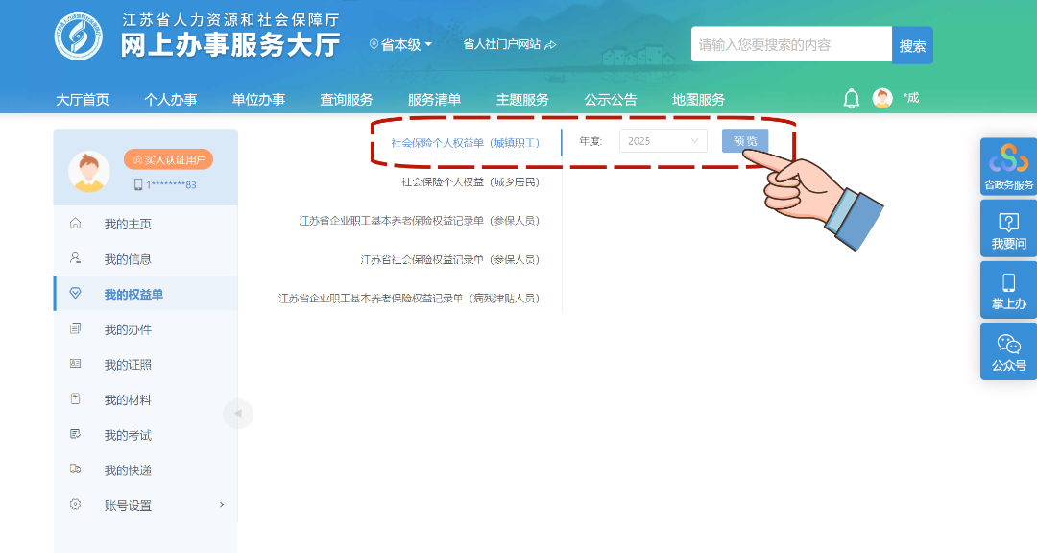The width and height of the screenshot is (1037, 553).
Task: Collapse the sidebar with the arrow handle
Action: click(x=238, y=413)
